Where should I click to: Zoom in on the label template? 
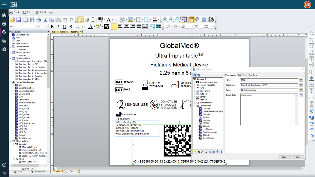(165, 20)
